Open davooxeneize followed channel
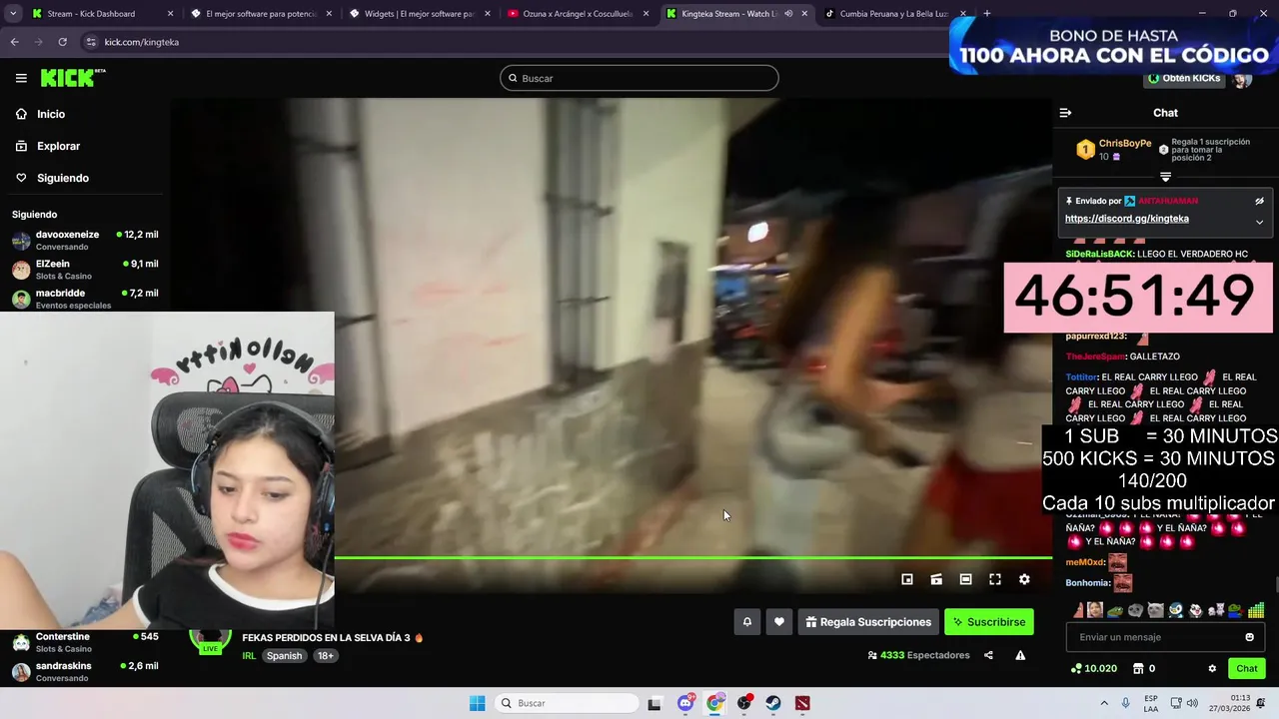 (x=85, y=240)
